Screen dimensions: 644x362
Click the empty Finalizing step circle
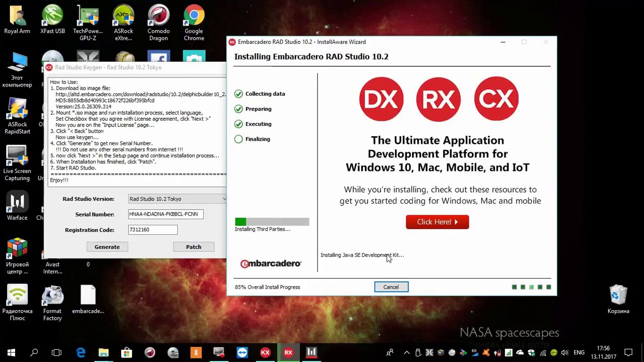coord(238,139)
